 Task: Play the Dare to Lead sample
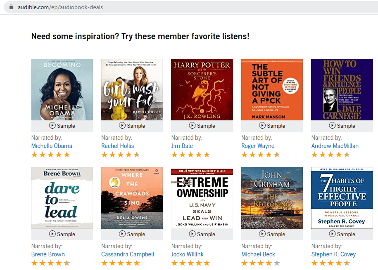click(62, 234)
